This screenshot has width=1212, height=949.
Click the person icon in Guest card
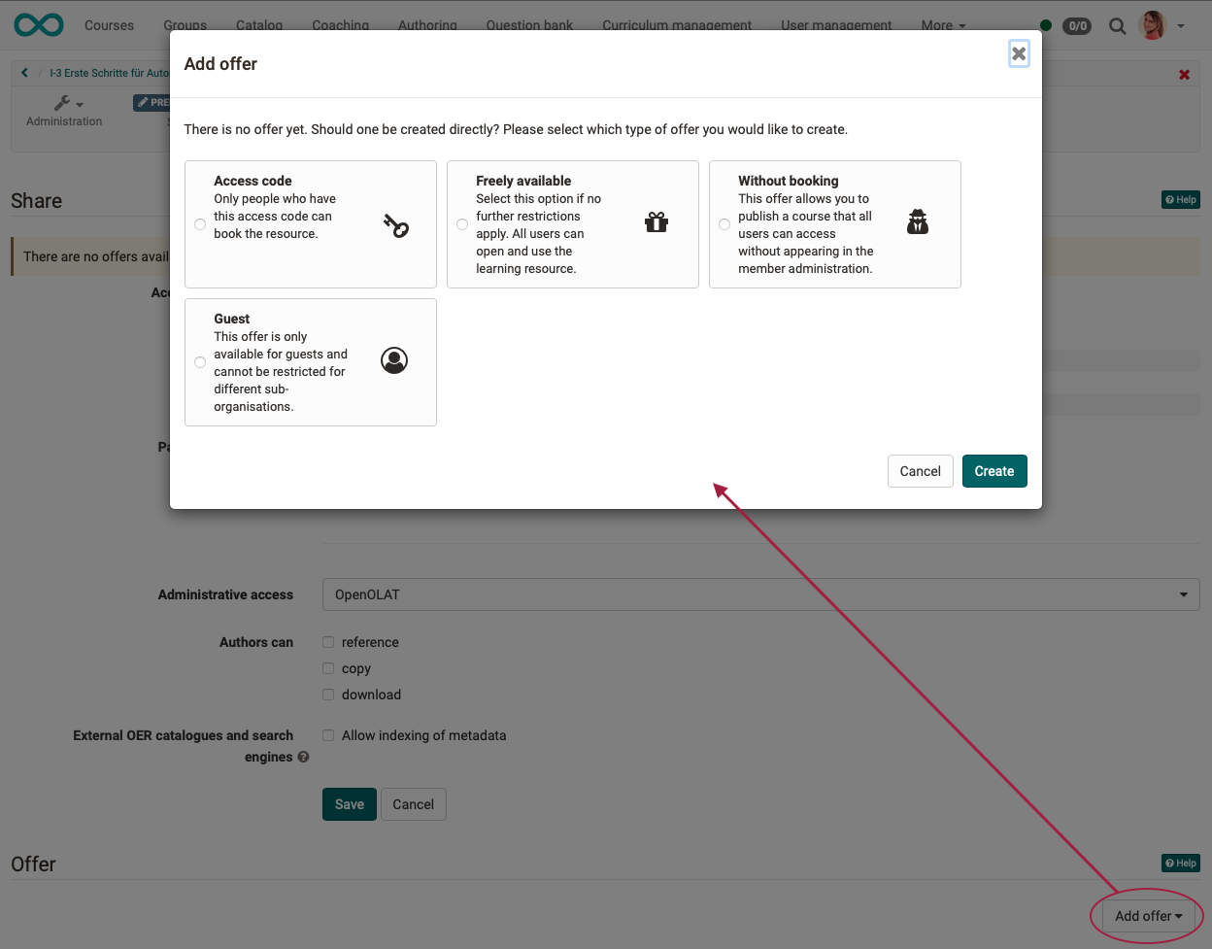[394, 360]
